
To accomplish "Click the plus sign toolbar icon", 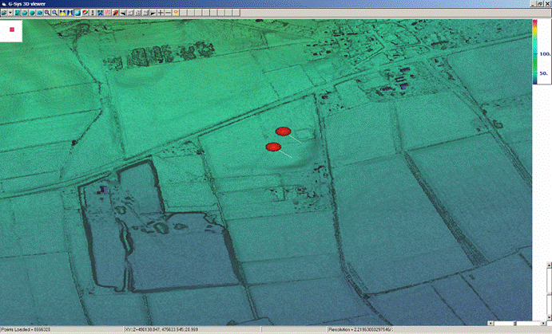I will click(161, 13).
